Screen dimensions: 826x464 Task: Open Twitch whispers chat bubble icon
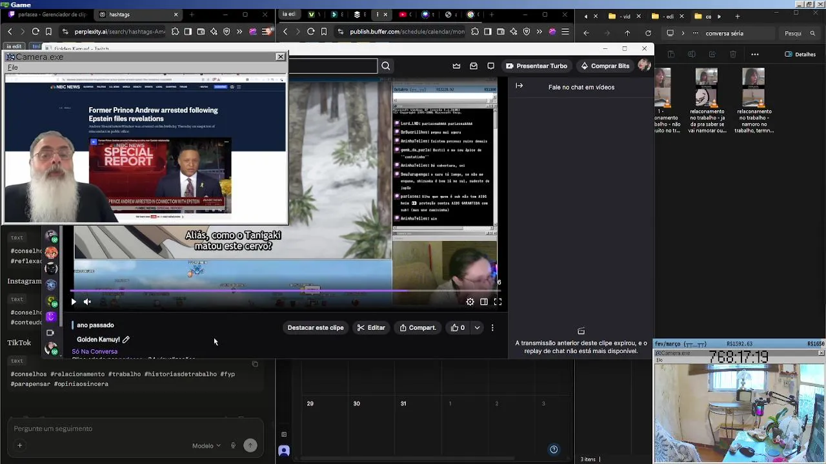click(x=491, y=66)
